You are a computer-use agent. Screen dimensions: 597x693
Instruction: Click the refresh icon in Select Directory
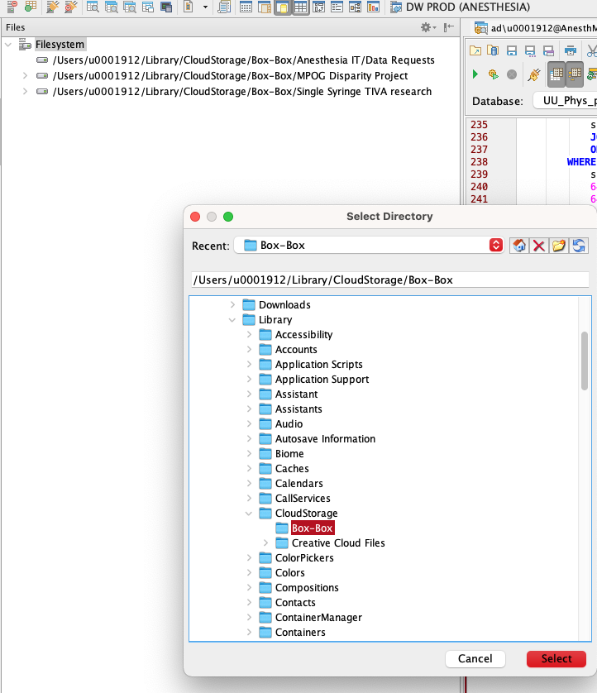[579, 246]
